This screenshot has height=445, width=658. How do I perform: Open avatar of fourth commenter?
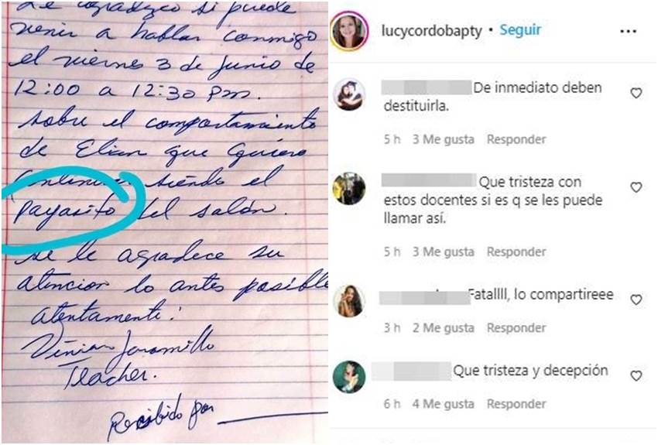coord(349,377)
